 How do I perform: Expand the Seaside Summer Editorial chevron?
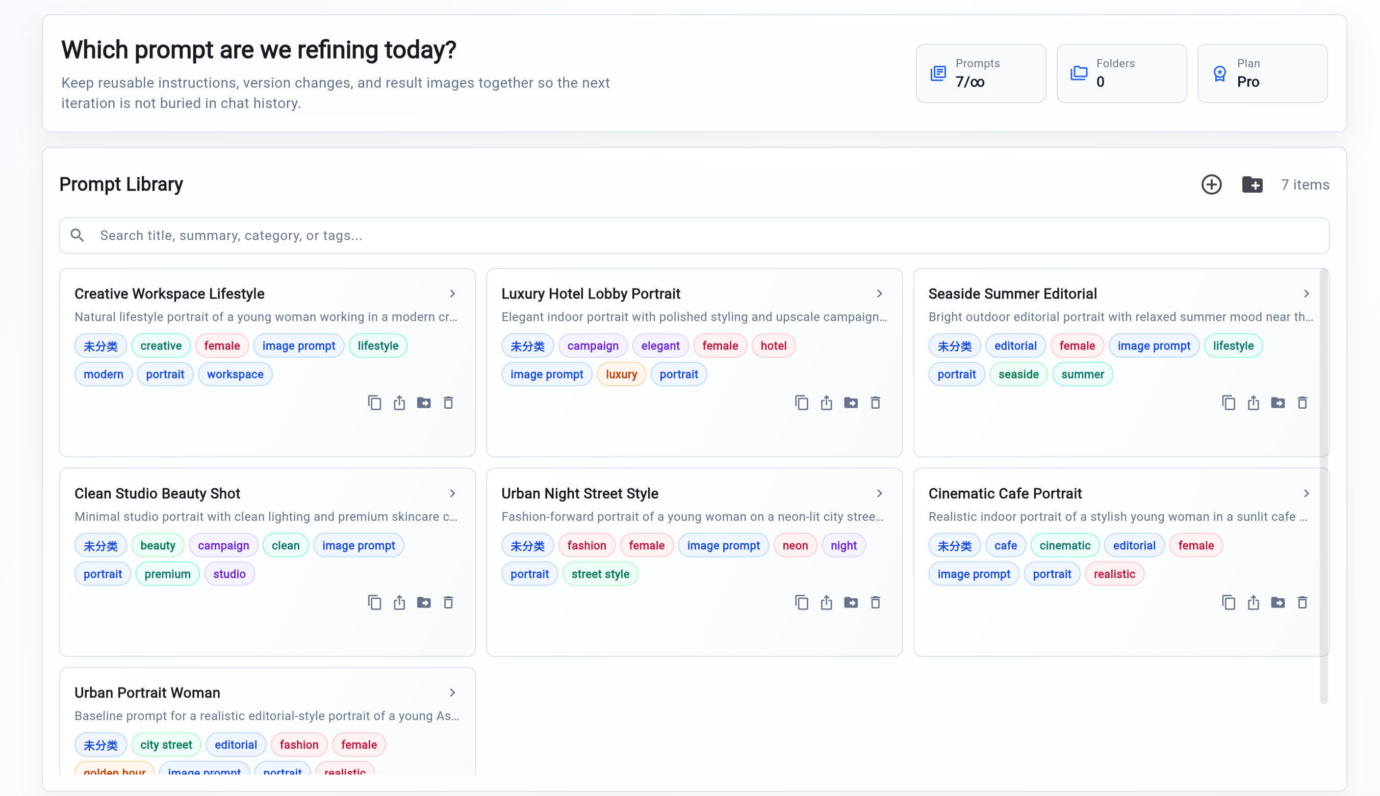click(1307, 294)
